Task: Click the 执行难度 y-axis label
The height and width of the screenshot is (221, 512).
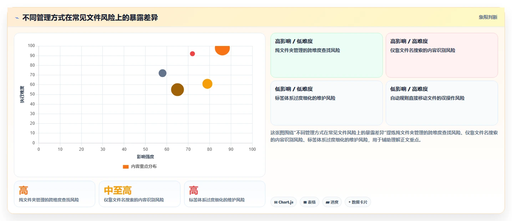Action: pos(22,94)
